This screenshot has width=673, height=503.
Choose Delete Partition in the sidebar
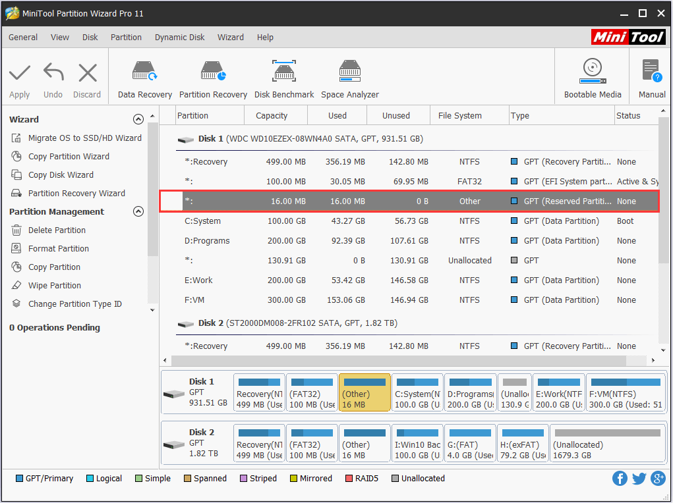57,230
